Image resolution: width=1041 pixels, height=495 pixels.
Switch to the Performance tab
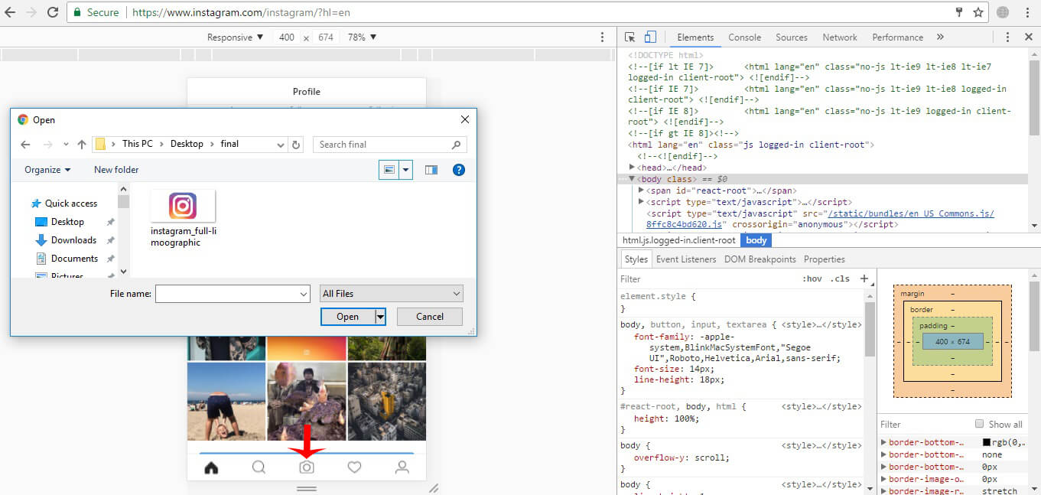(x=897, y=37)
